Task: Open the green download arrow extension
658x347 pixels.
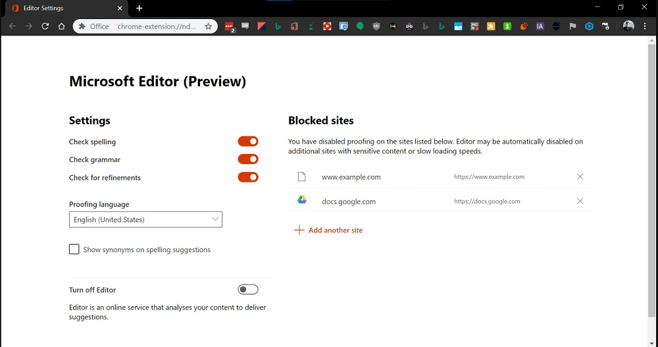Action: coord(507,26)
